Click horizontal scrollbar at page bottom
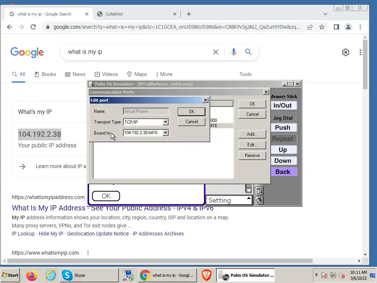 coord(160,261)
